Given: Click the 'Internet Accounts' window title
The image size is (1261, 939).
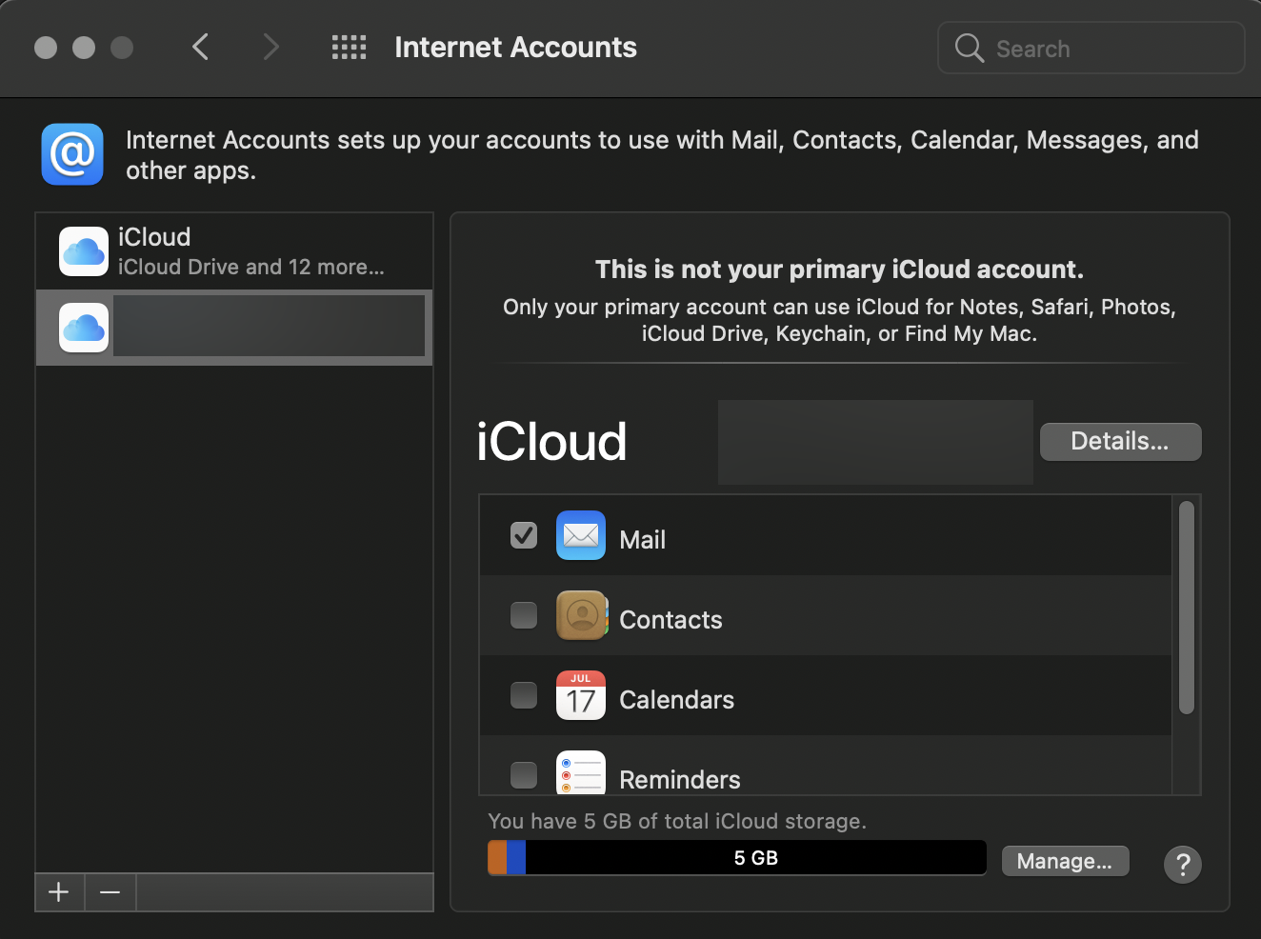Looking at the screenshot, I should (515, 47).
